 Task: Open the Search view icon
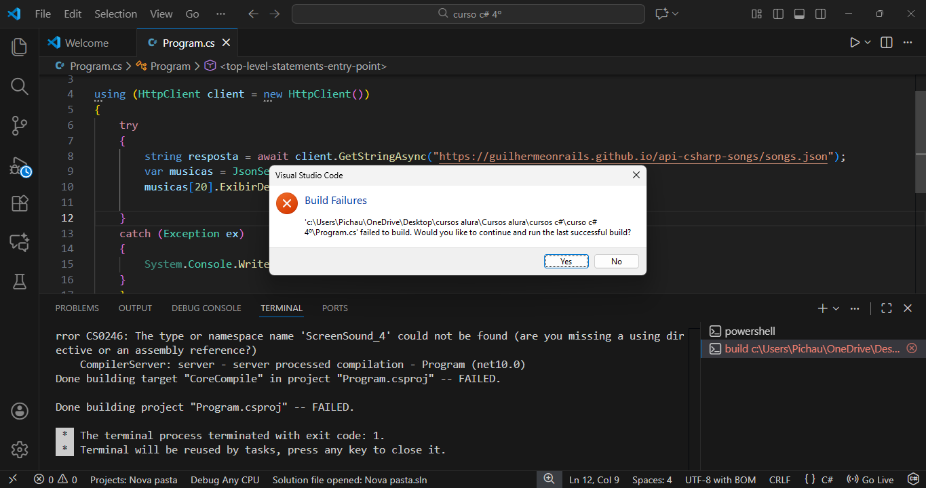[20, 86]
